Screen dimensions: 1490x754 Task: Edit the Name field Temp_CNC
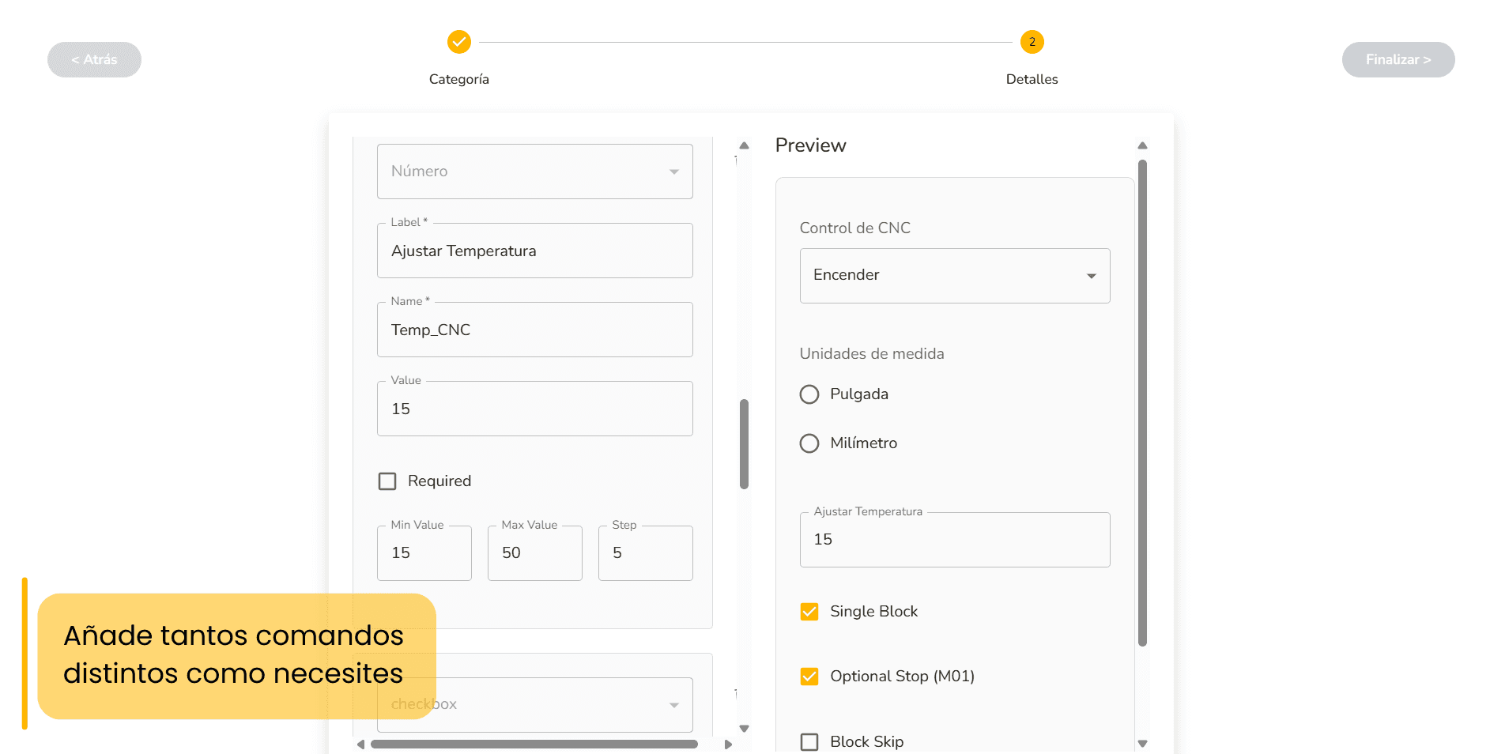coord(534,330)
